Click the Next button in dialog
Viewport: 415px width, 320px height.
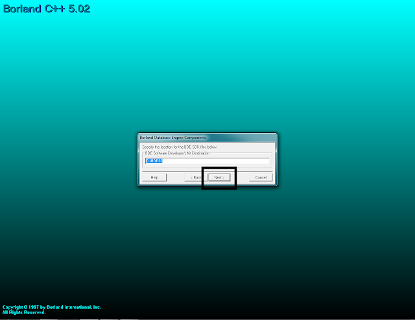(x=219, y=177)
